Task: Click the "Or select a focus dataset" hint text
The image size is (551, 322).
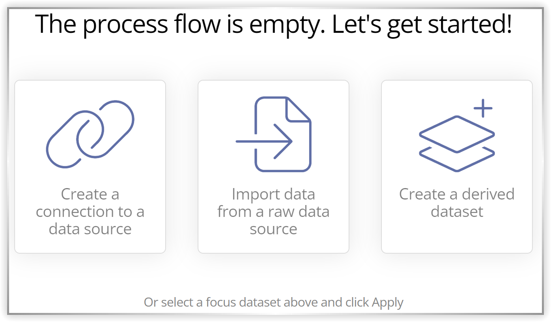Action: [x=274, y=303]
